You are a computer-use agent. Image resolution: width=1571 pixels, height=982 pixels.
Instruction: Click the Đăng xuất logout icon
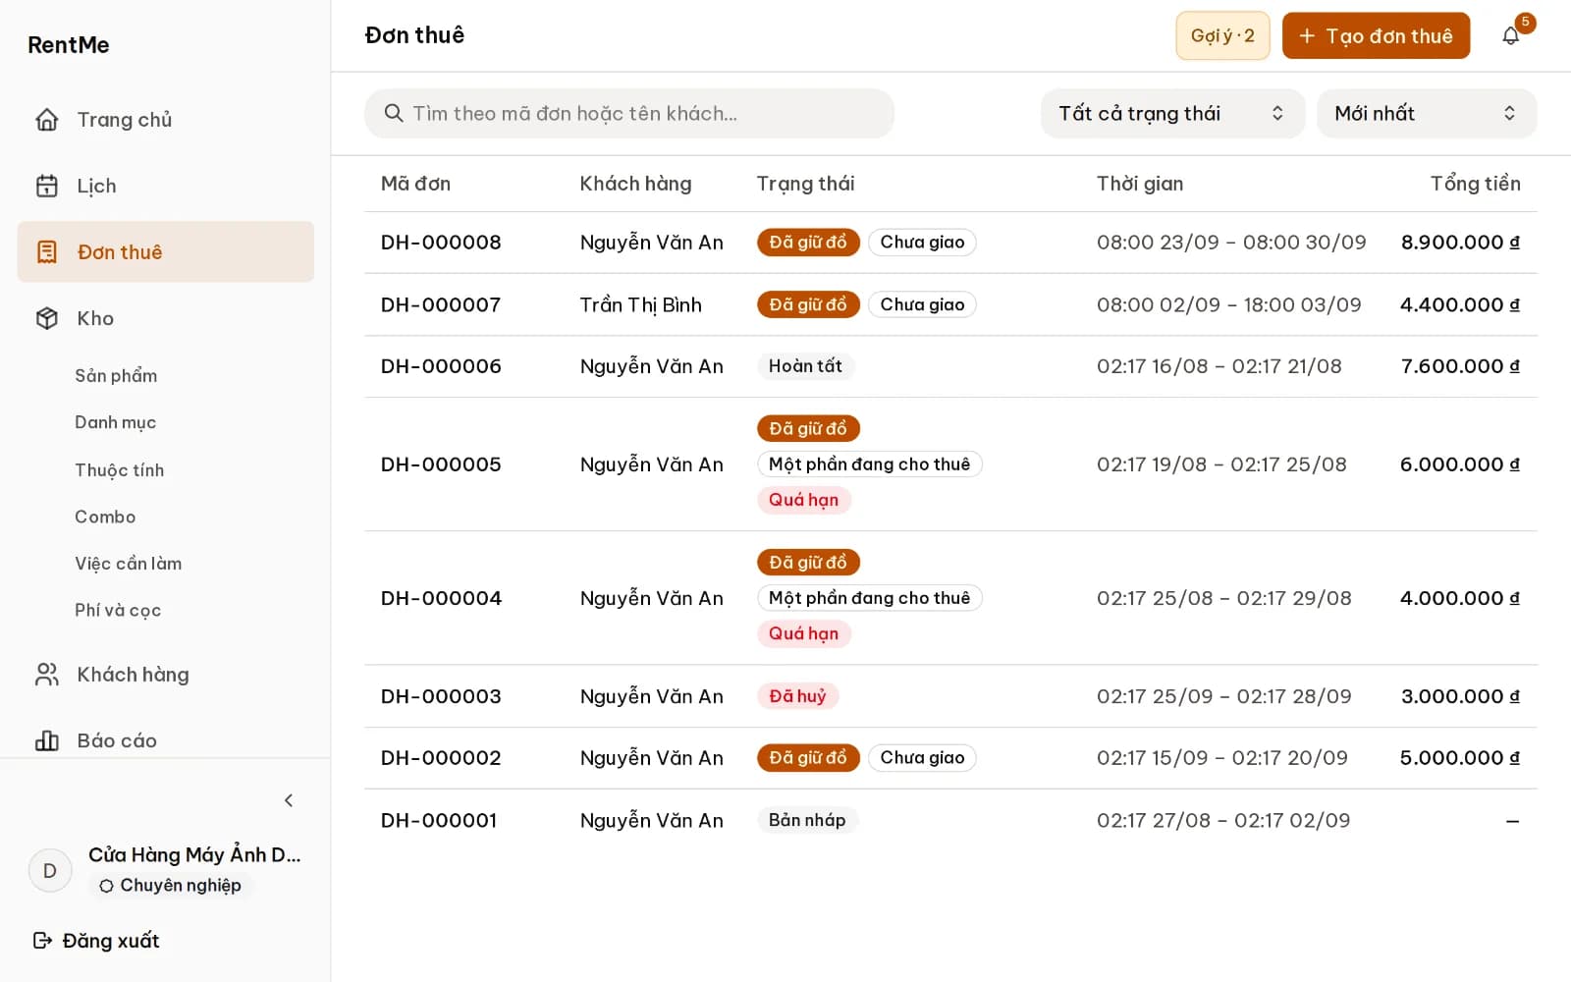(x=42, y=941)
